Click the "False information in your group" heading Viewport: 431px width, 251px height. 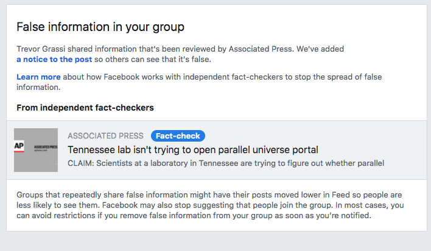click(x=100, y=27)
